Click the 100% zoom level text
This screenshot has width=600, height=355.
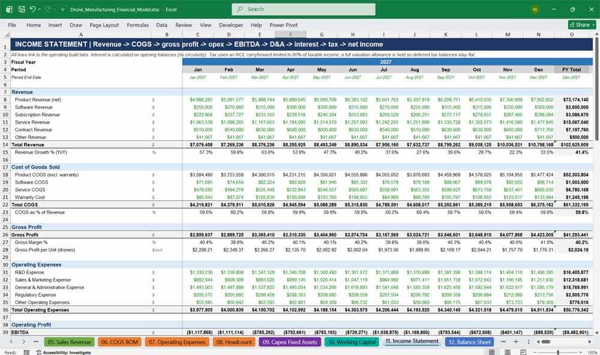(592, 353)
